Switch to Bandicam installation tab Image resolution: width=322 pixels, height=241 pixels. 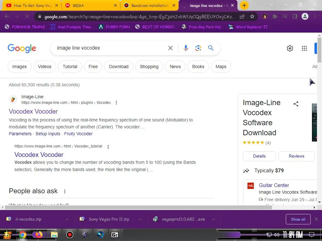coord(150,6)
